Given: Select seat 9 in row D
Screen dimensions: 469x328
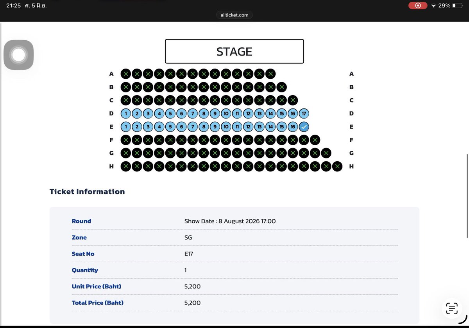Looking at the screenshot, I should pos(215,114).
